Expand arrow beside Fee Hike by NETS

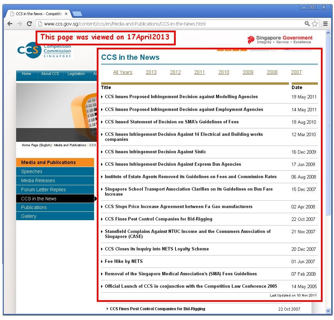click(102, 262)
